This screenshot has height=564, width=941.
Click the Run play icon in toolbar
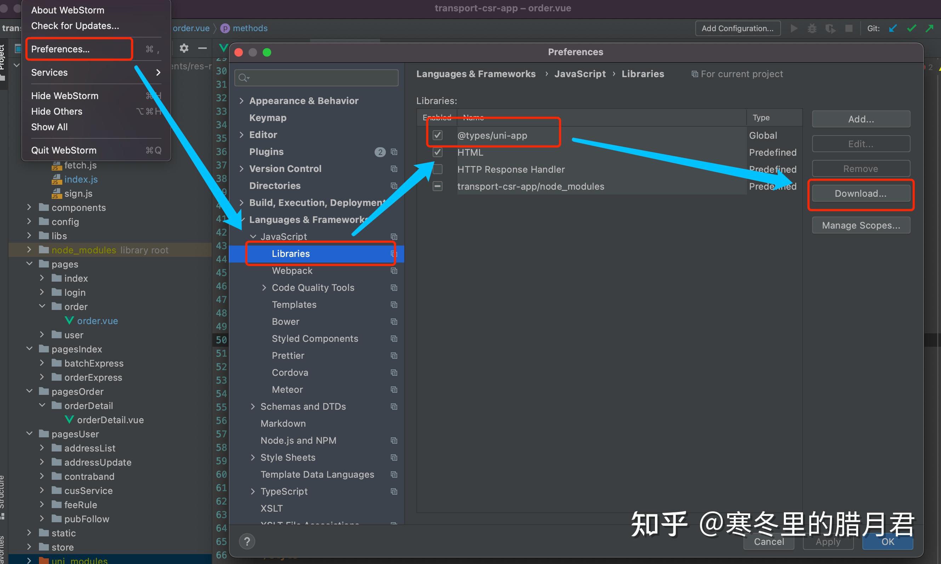(794, 29)
